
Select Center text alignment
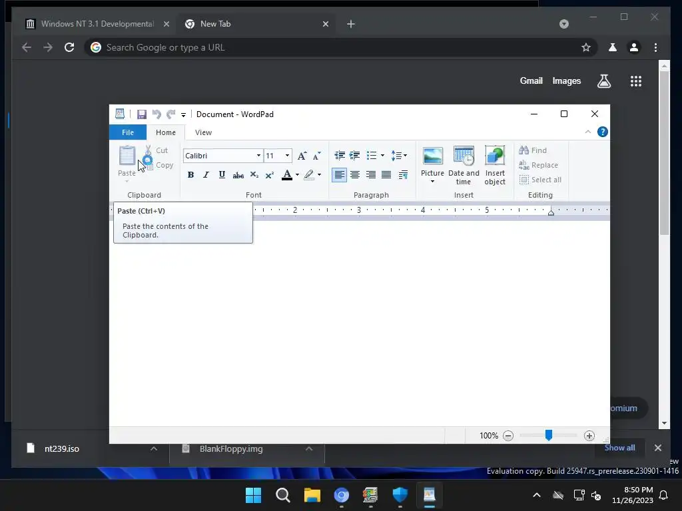click(x=355, y=175)
